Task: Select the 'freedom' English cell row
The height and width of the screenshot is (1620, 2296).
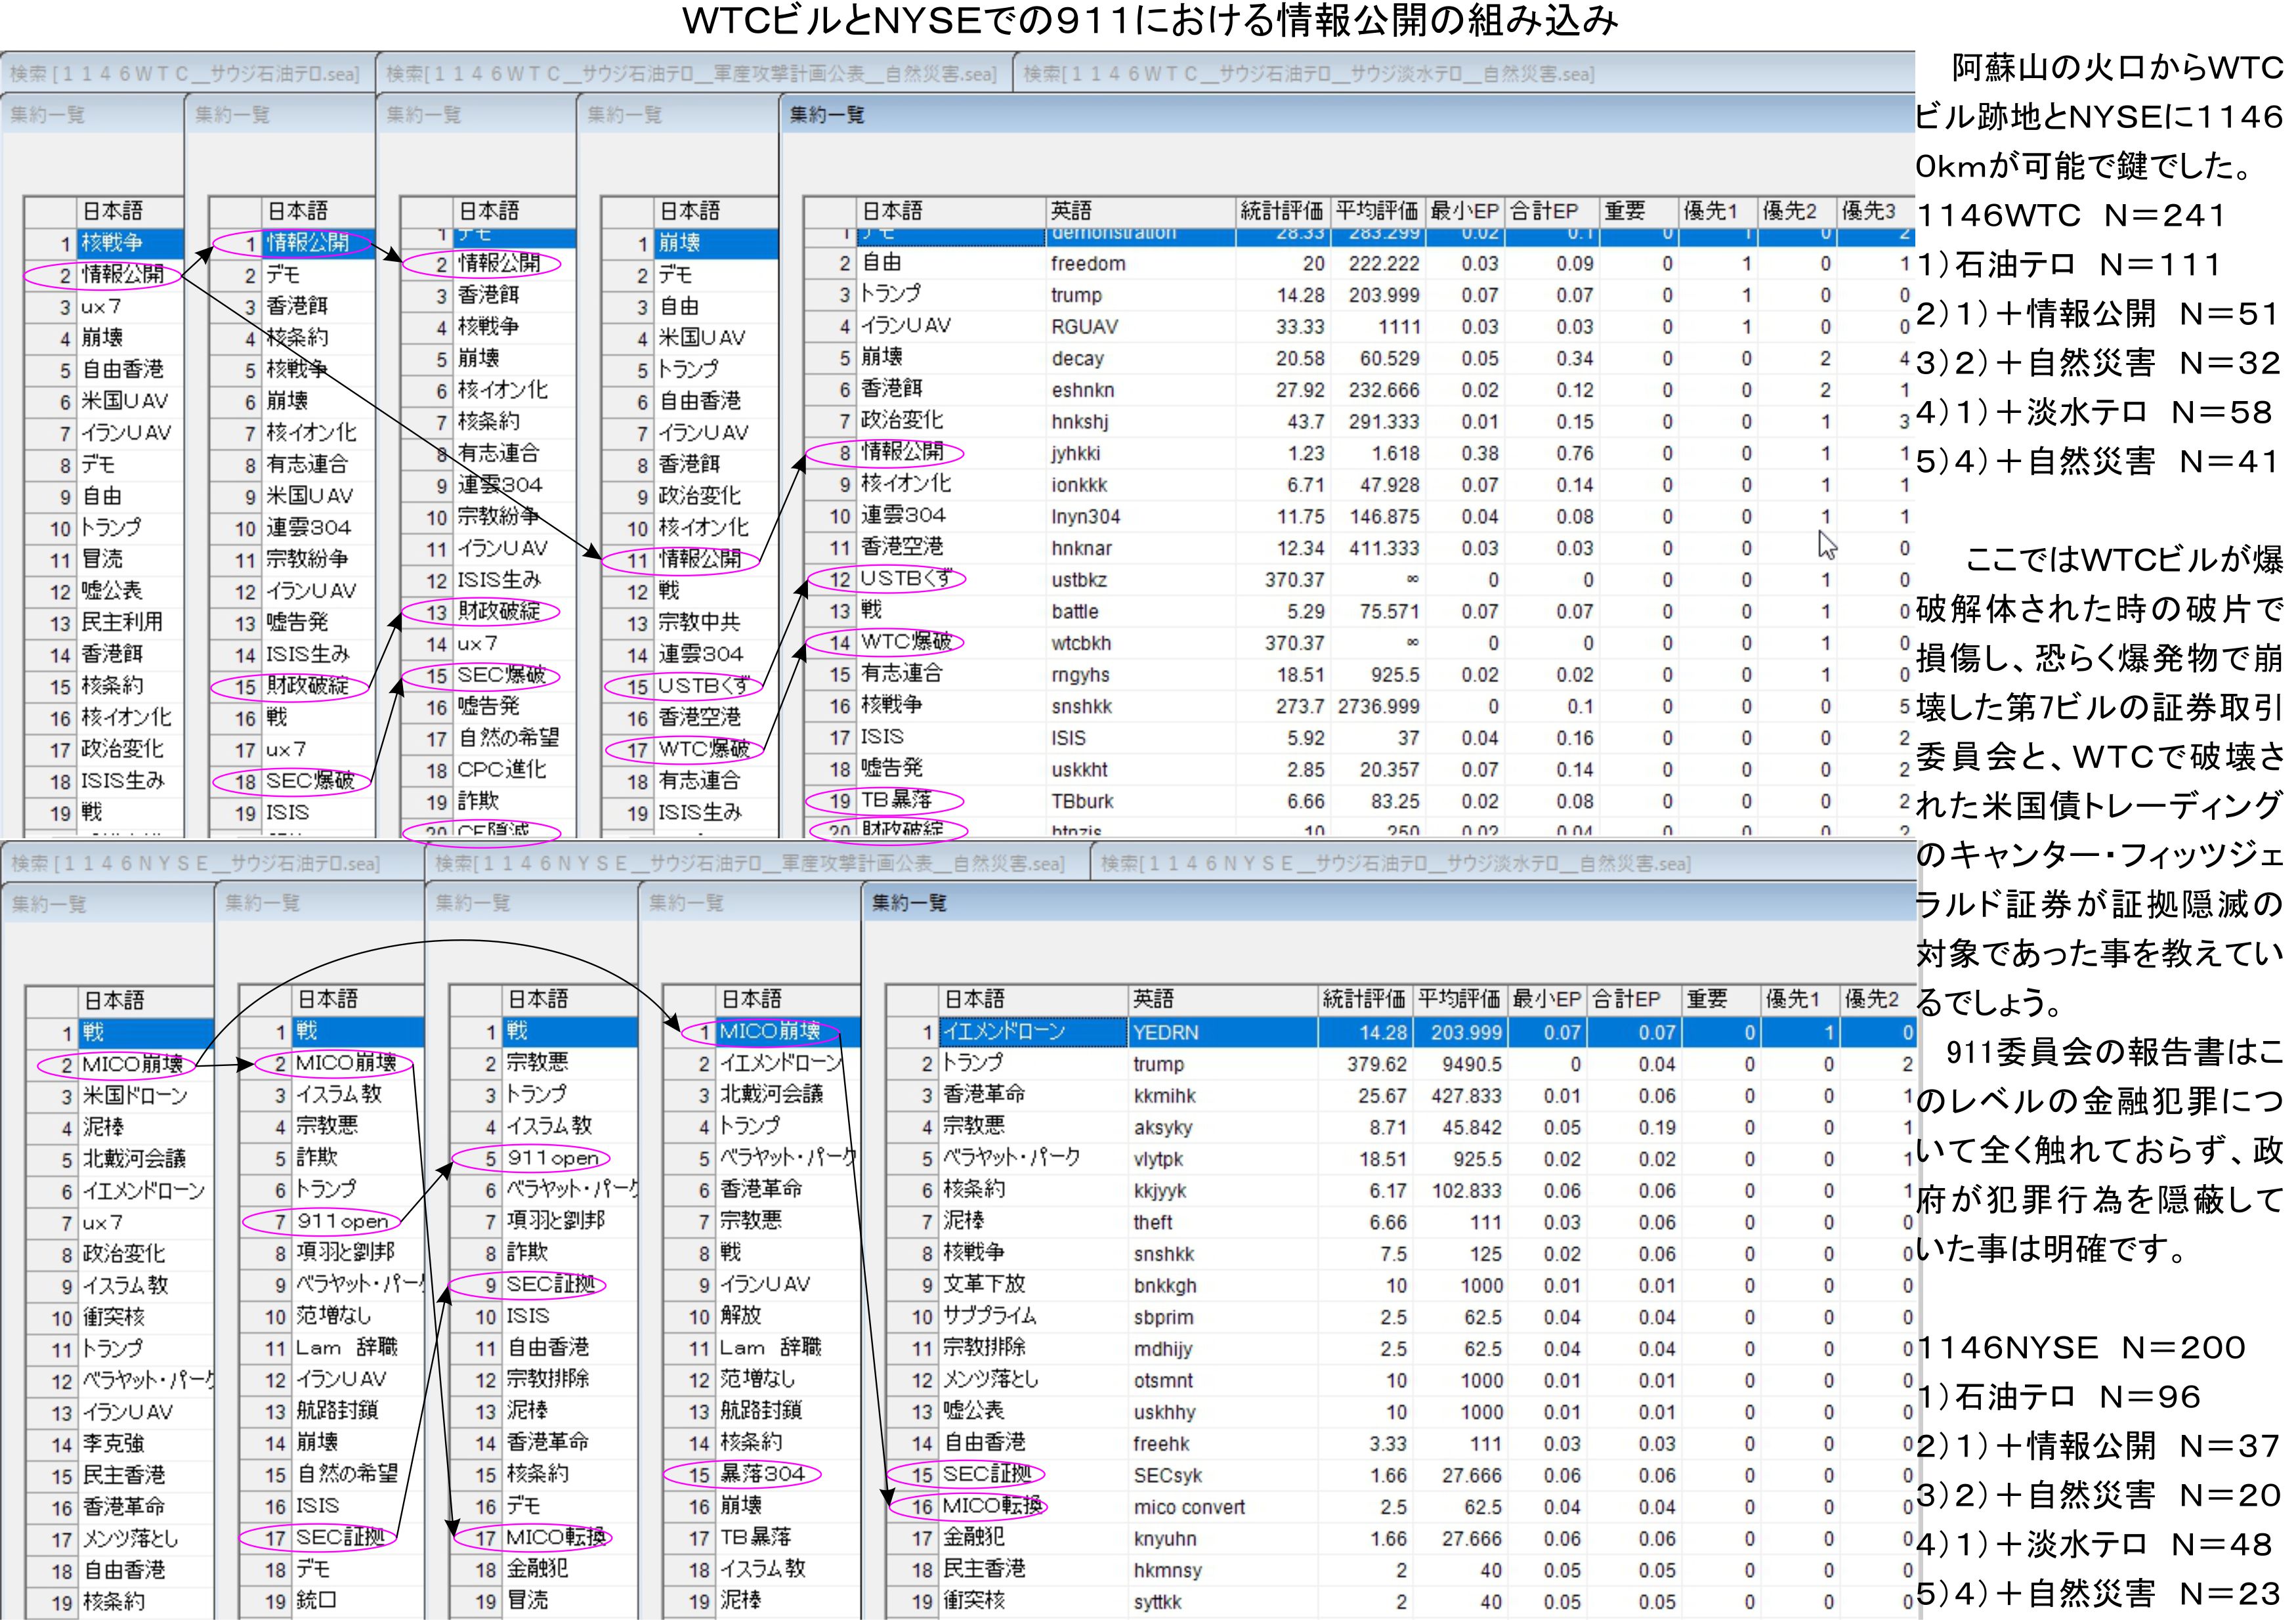Action: pyautogui.click(x=1088, y=264)
